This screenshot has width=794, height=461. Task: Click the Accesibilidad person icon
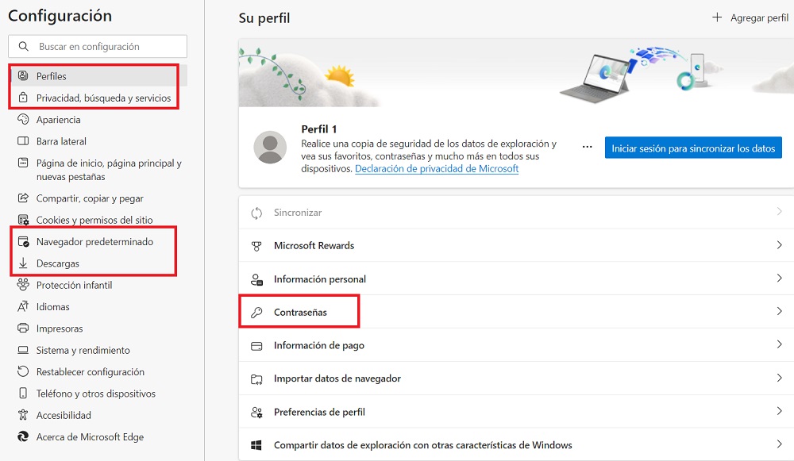click(23, 415)
